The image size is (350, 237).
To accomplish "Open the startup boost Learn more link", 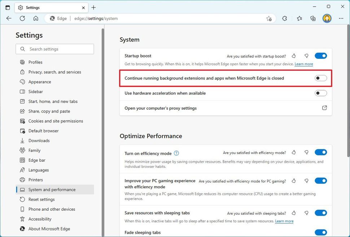I will (x=303, y=64).
